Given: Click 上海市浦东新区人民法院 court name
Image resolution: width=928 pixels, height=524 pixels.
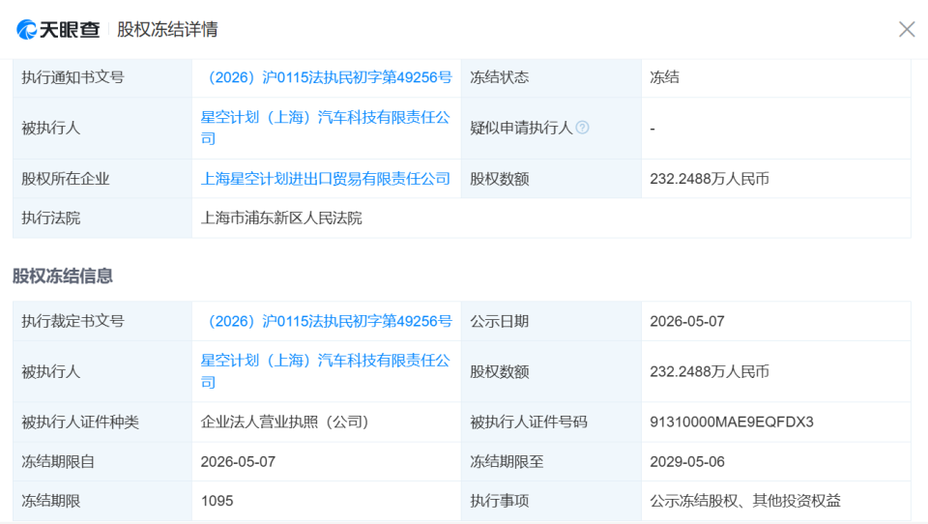Looking at the screenshot, I should pyautogui.click(x=281, y=218).
